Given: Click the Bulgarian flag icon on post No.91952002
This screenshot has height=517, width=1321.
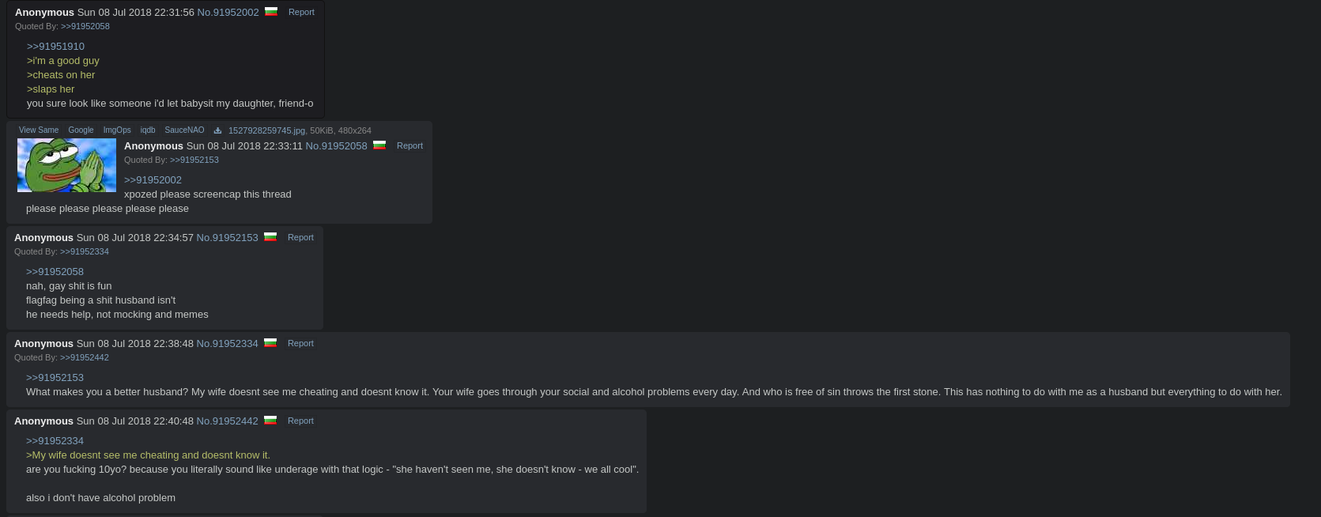Looking at the screenshot, I should 271,12.
